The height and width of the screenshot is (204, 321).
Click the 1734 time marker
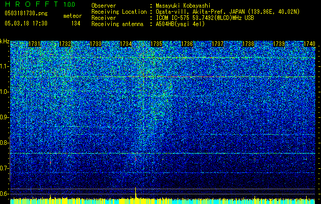click(126, 44)
